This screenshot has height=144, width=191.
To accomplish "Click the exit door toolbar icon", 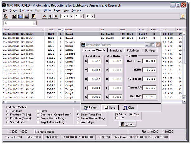I will click(x=34, y=16).
